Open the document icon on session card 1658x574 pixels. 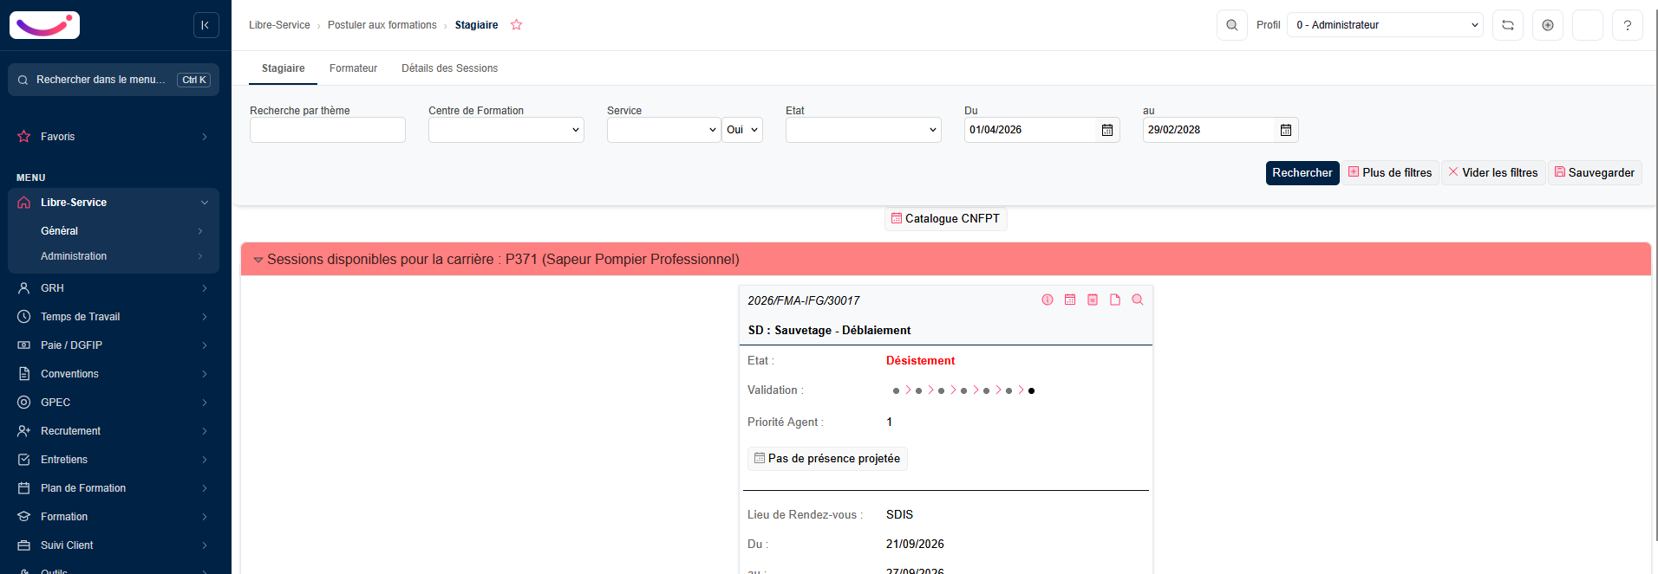[1115, 300]
